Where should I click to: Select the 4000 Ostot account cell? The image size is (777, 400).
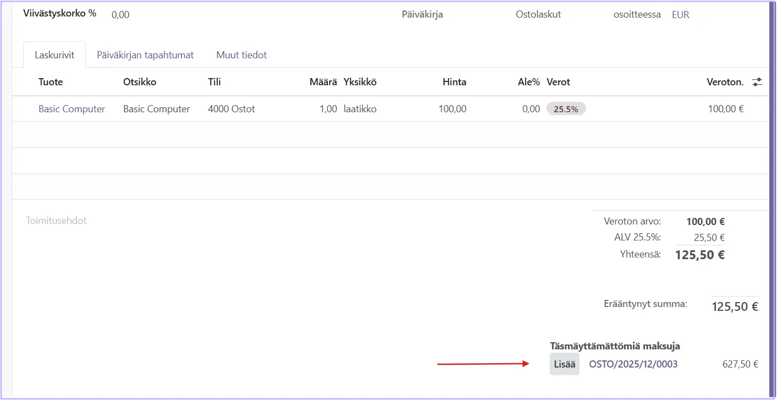231,109
